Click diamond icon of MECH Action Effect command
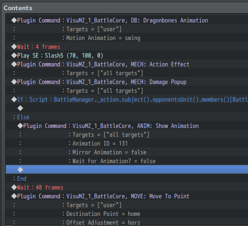 (14, 64)
